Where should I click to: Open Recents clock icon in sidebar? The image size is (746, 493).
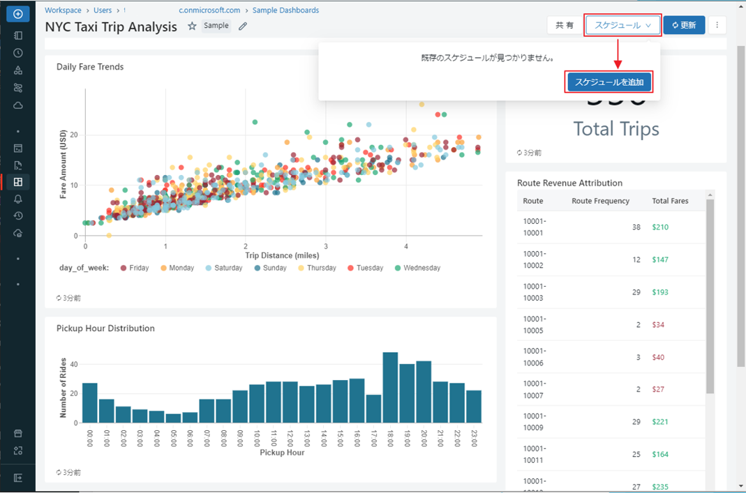18,53
